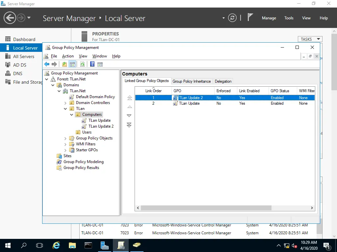Image resolution: width=337 pixels, height=252 pixels.
Task: Show hidden system tray icons chevron
Action: coord(278,245)
